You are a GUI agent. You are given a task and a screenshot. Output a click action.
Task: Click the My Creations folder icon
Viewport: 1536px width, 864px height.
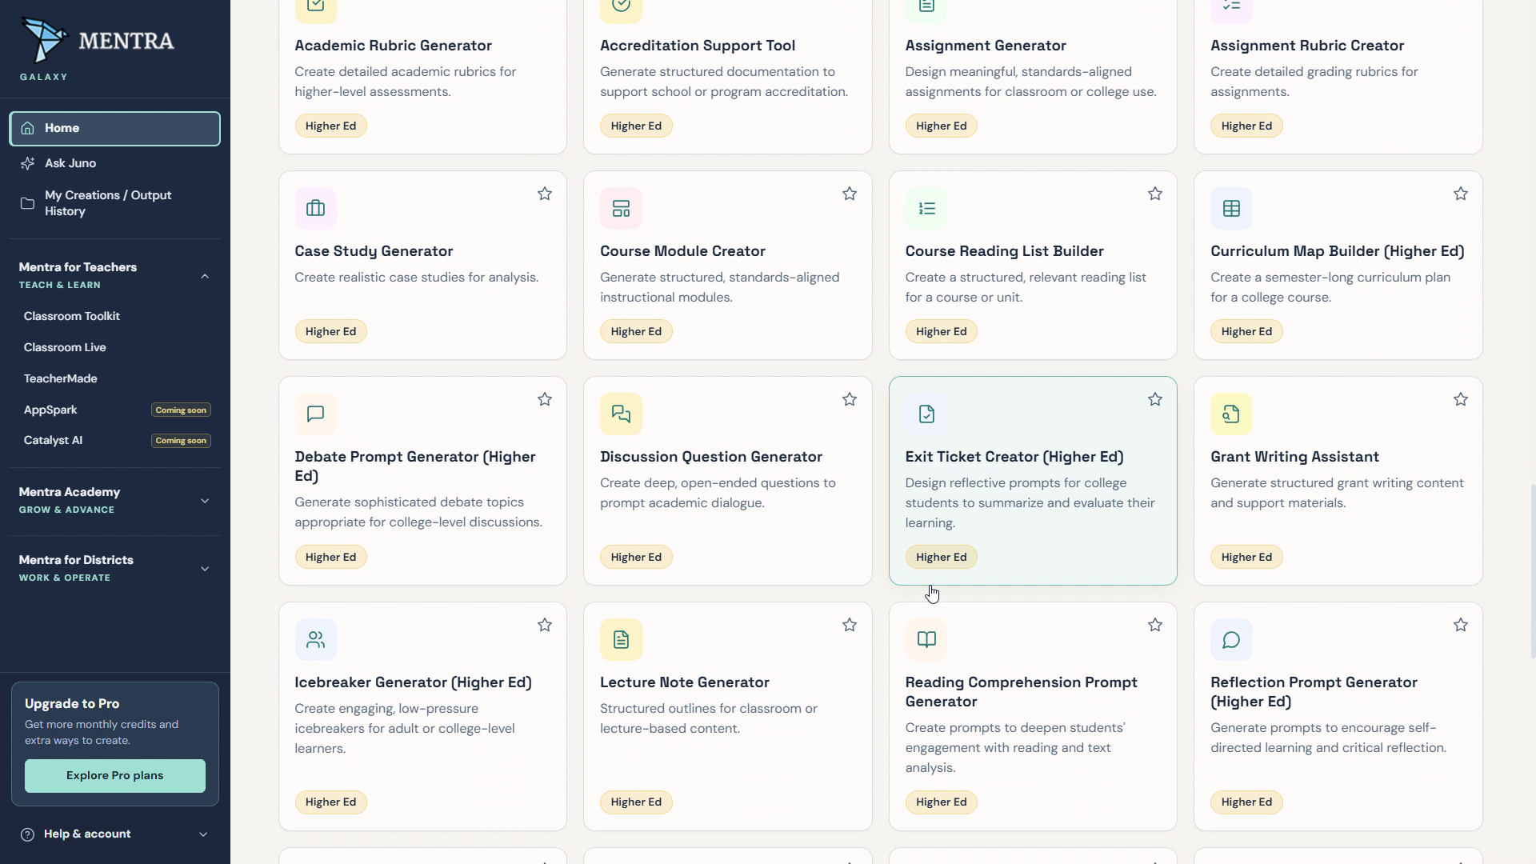(x=28, y=203)
